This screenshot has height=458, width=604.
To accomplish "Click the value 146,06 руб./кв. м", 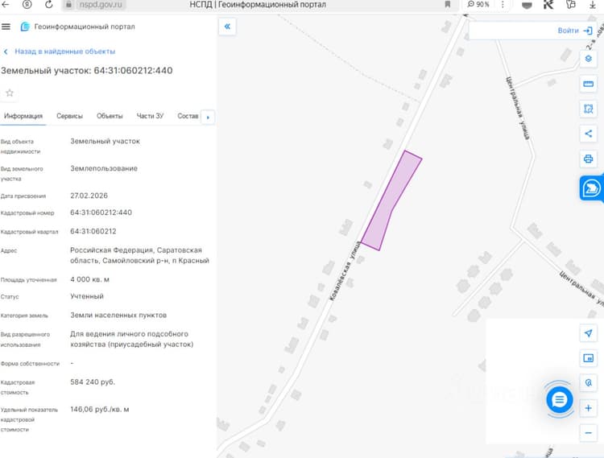I will point(99,410).
